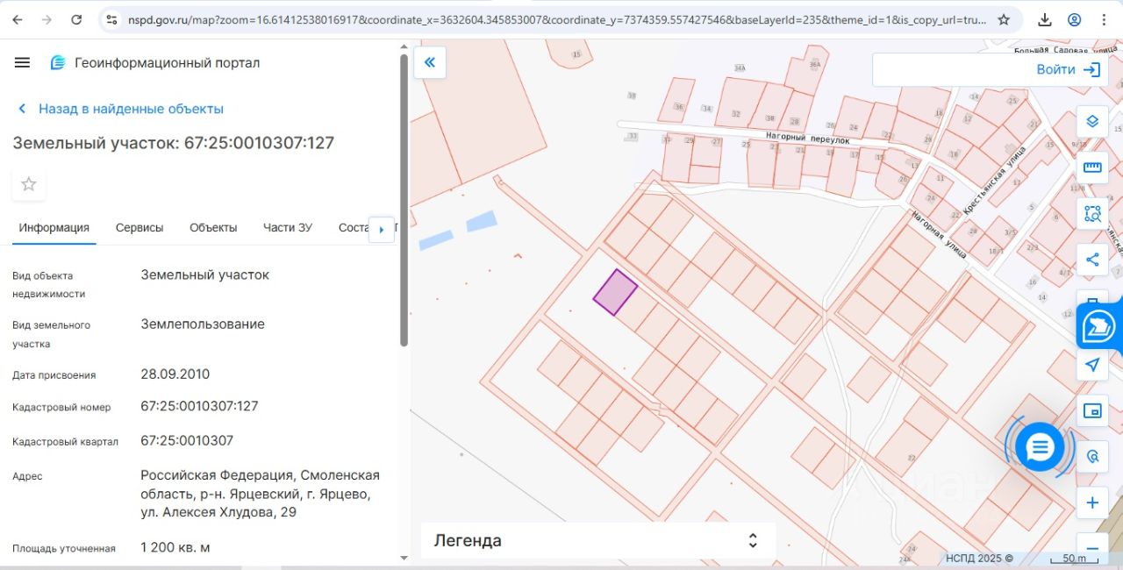Click the Вид объекта недвижимости label
The height and width of the screenshot is (570, 1123).
pyautogui.click(x=49, y=284)
